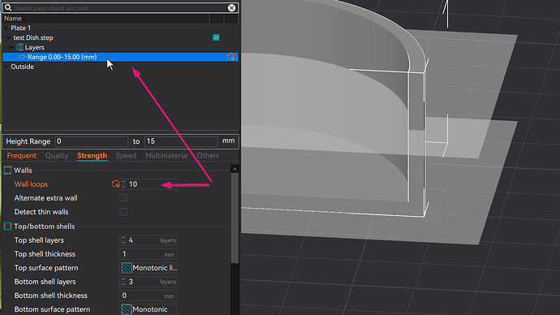
Task: Open the Quality tab
Action: [x=57, y=156]
